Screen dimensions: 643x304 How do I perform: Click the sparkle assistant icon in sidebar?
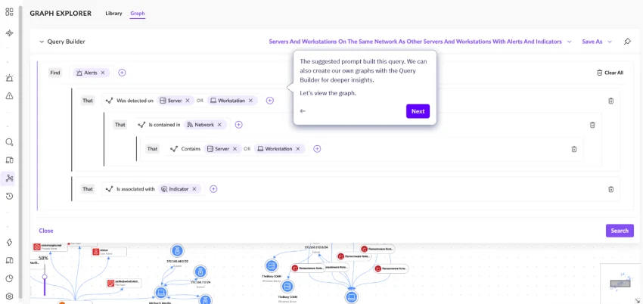[9, 33]
